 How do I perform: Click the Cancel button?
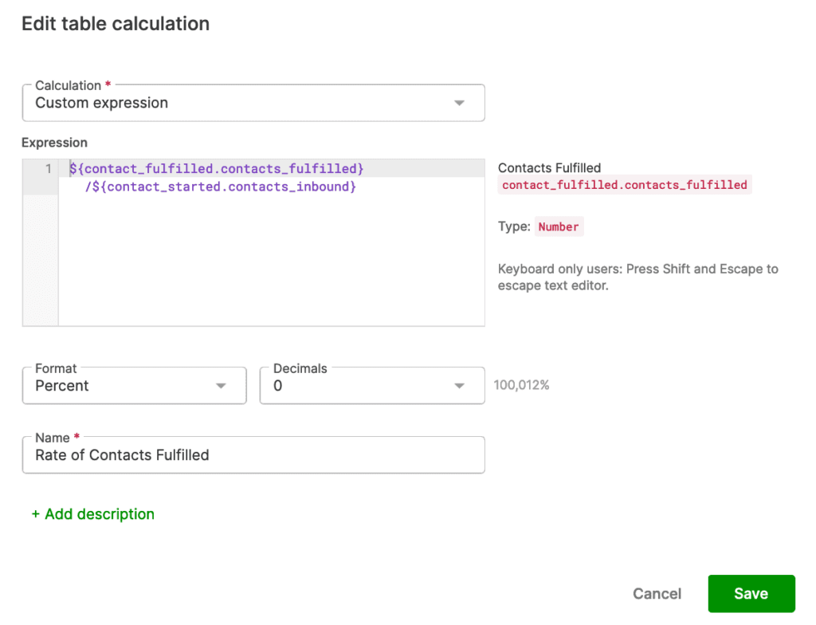[x=657, y=594]
